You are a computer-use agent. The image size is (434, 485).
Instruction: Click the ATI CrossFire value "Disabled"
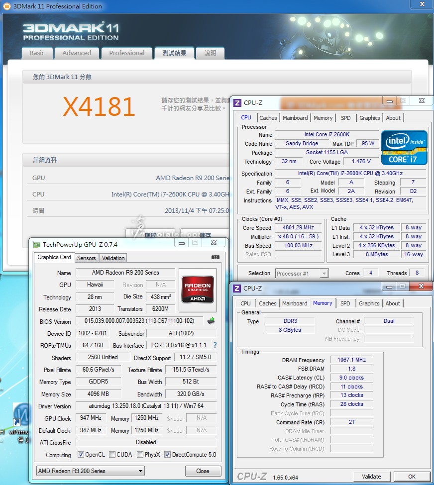[146, 442]
